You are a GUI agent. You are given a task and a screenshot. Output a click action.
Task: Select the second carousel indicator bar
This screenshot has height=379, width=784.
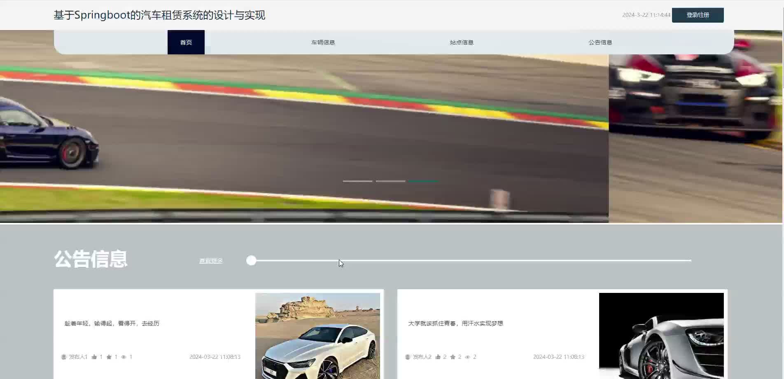point(390,181)
